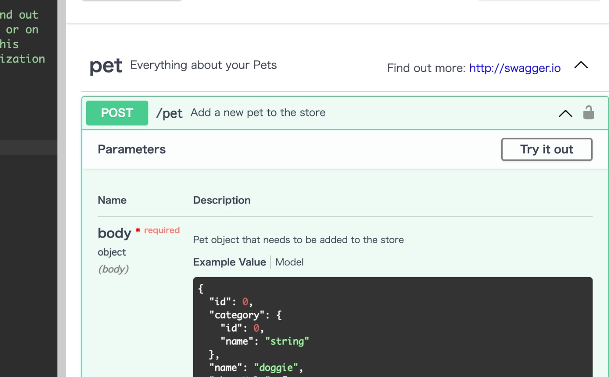
Task: Click the "string" value in the example JSON
Action: click(287, 341)
